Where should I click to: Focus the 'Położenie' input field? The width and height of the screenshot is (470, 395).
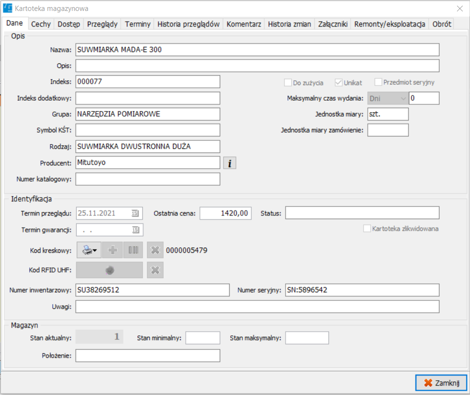148,356
